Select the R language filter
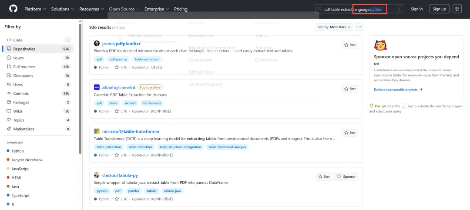The width and height of the screenshot is (470, 210). pos(10,204)
